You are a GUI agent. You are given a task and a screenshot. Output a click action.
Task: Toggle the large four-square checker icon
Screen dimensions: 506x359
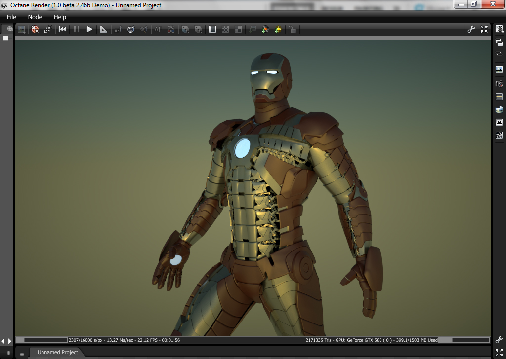pos(238,29)
